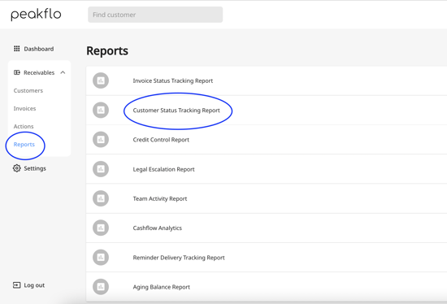Screen dimensions: 447x304
Task: Click icon beside Customer Status Tracking Report
Action: coord(101,110)
